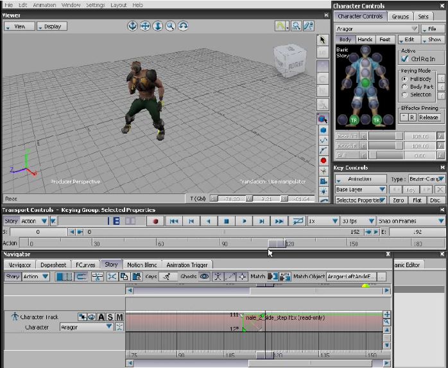This screenshot has width=448, height=368.
Task: Play animation backward
Action: point(209,222)
